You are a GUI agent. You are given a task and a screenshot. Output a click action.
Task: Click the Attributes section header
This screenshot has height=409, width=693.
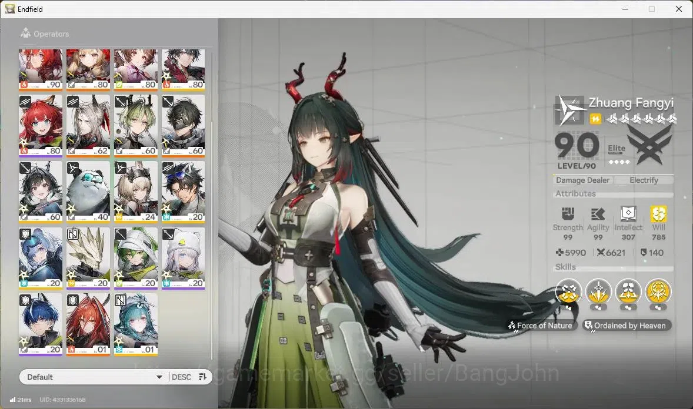tap(575, 193)
